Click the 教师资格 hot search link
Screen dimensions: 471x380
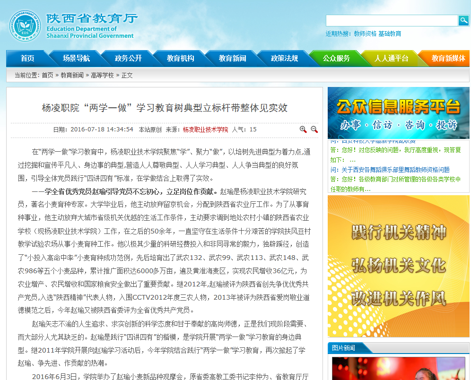365,34
